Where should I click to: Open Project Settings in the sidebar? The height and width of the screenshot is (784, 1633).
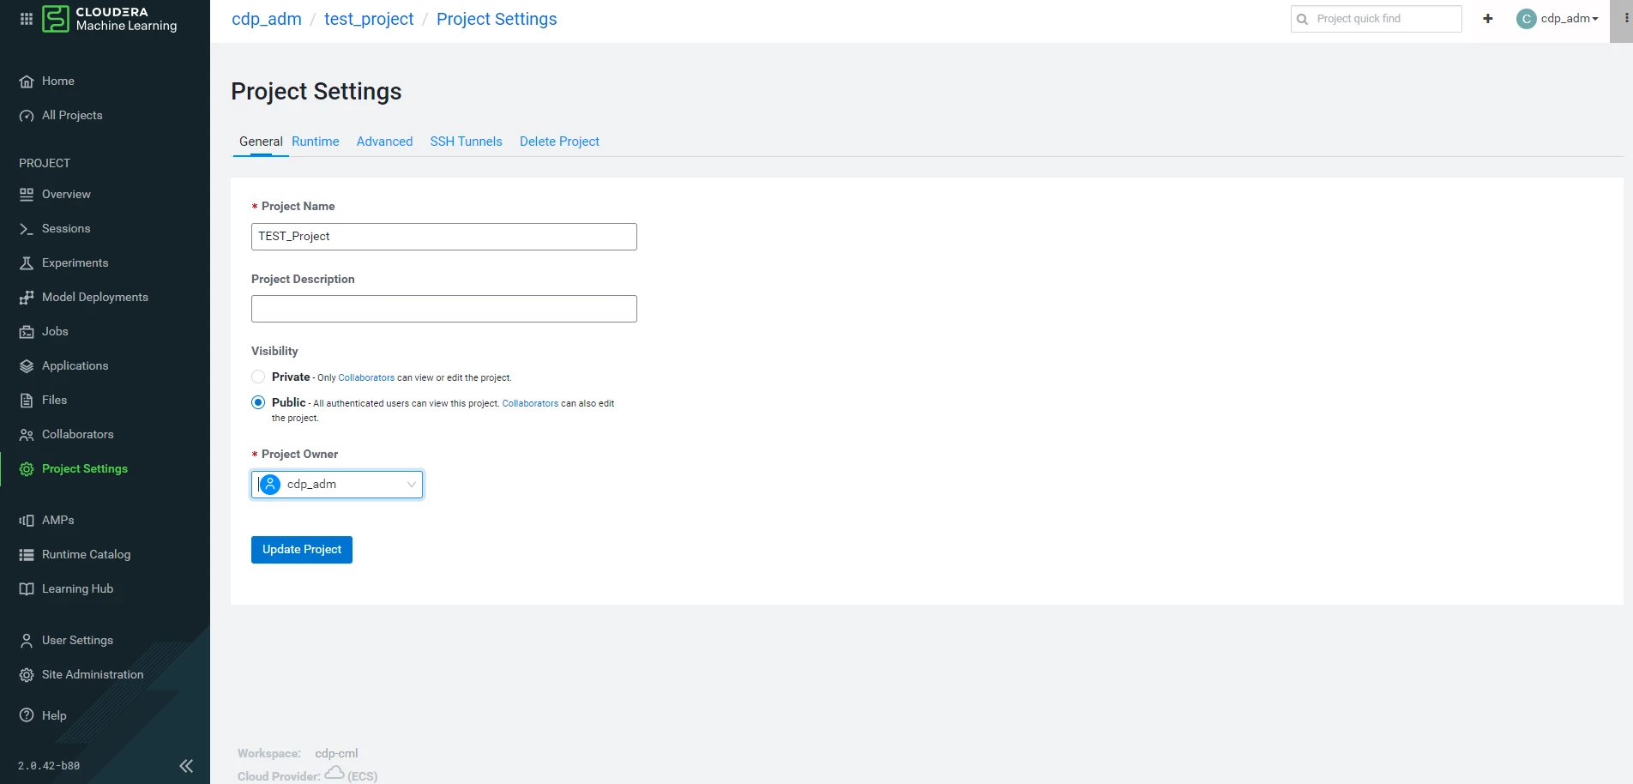point(84,469)
